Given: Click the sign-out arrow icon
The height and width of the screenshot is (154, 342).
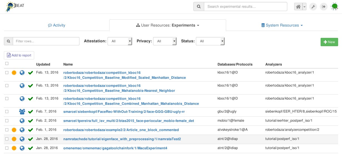Looking at the screenshot, I should (x=323, y=7).
